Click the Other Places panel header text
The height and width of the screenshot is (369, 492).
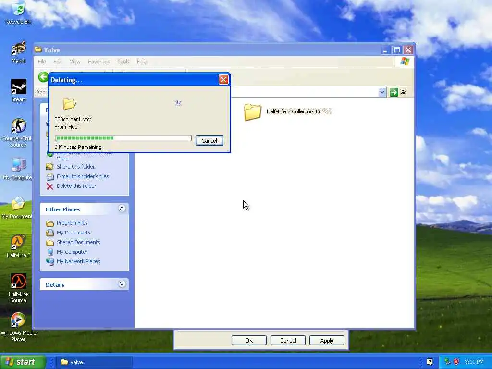click(63, 209)
